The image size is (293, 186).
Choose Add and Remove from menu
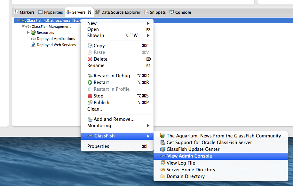coord(114,119)
